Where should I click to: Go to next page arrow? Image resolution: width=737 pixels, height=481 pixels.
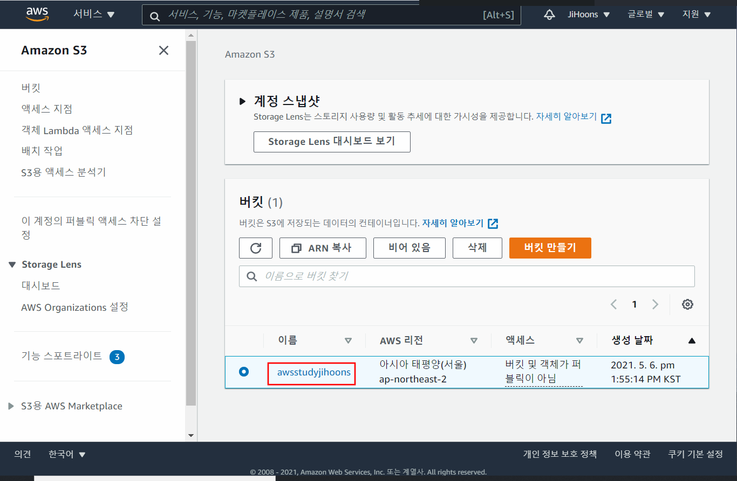[655, 304]
